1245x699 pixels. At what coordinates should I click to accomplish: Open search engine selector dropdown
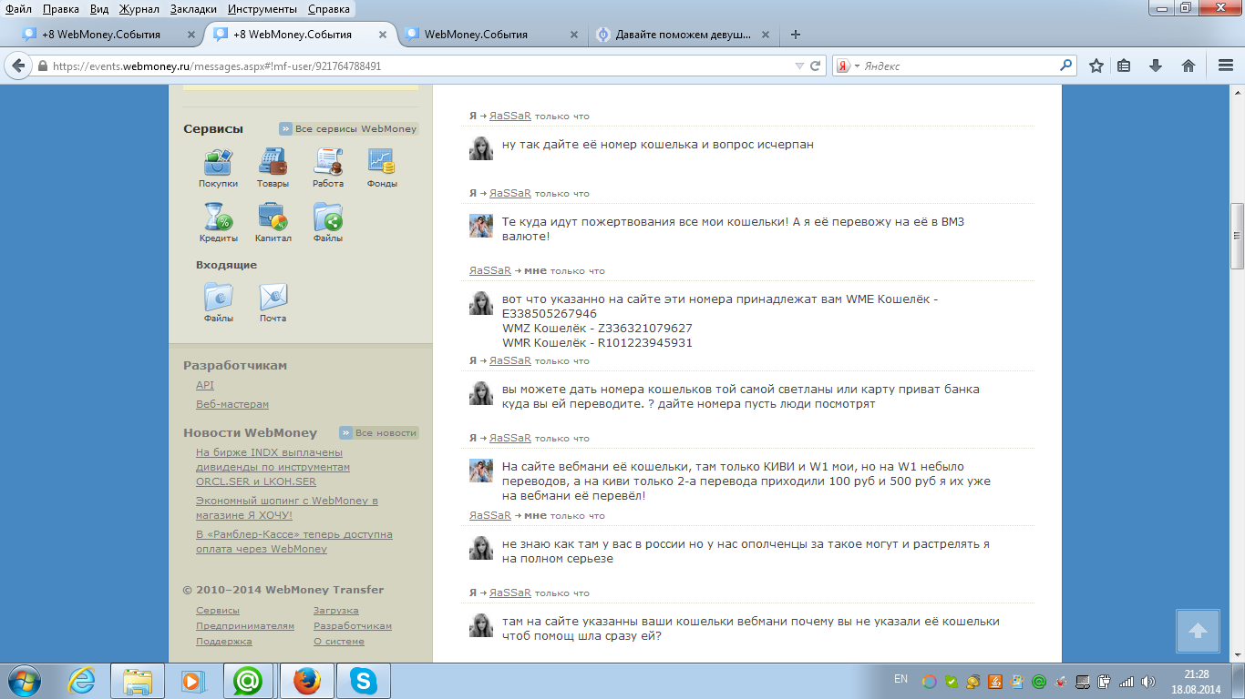point(847,66)
